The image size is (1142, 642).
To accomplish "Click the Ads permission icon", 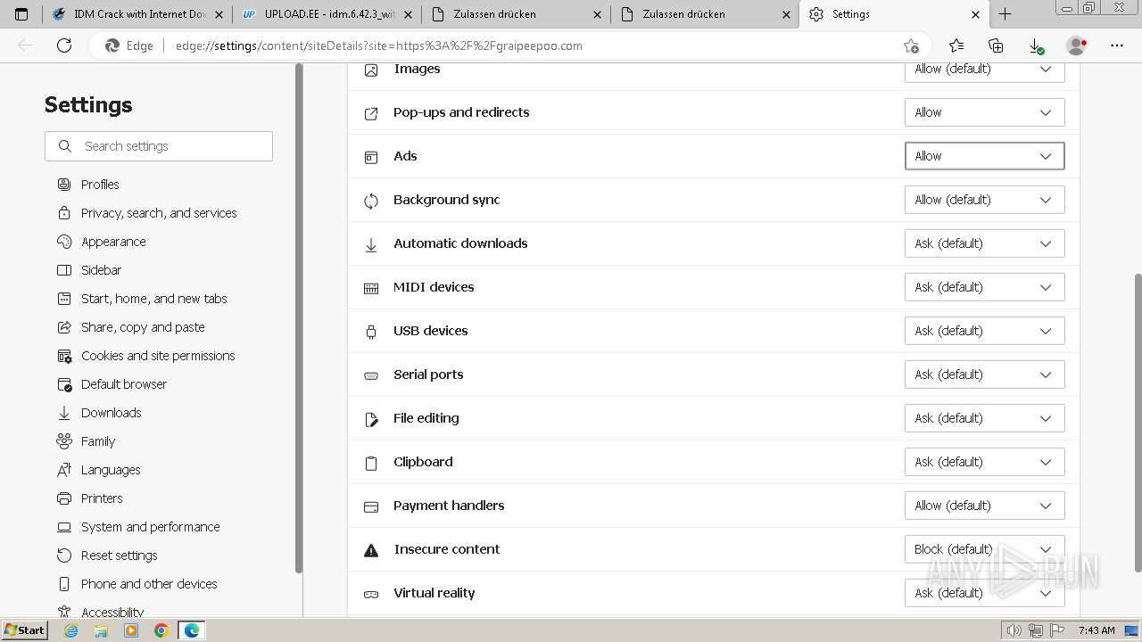I will pos(371,157).
